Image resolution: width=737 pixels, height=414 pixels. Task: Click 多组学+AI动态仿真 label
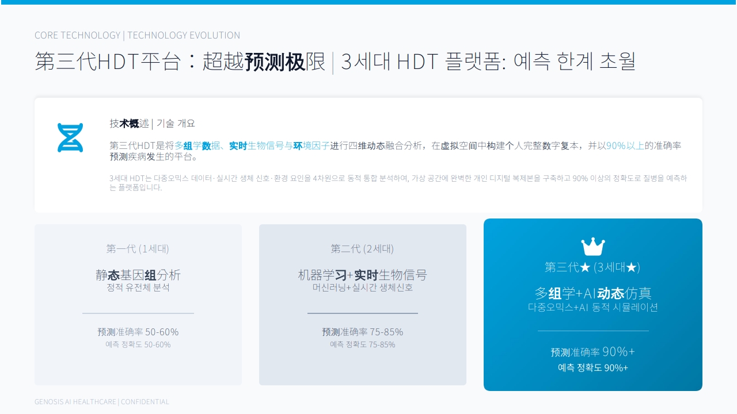coord(593,293)
